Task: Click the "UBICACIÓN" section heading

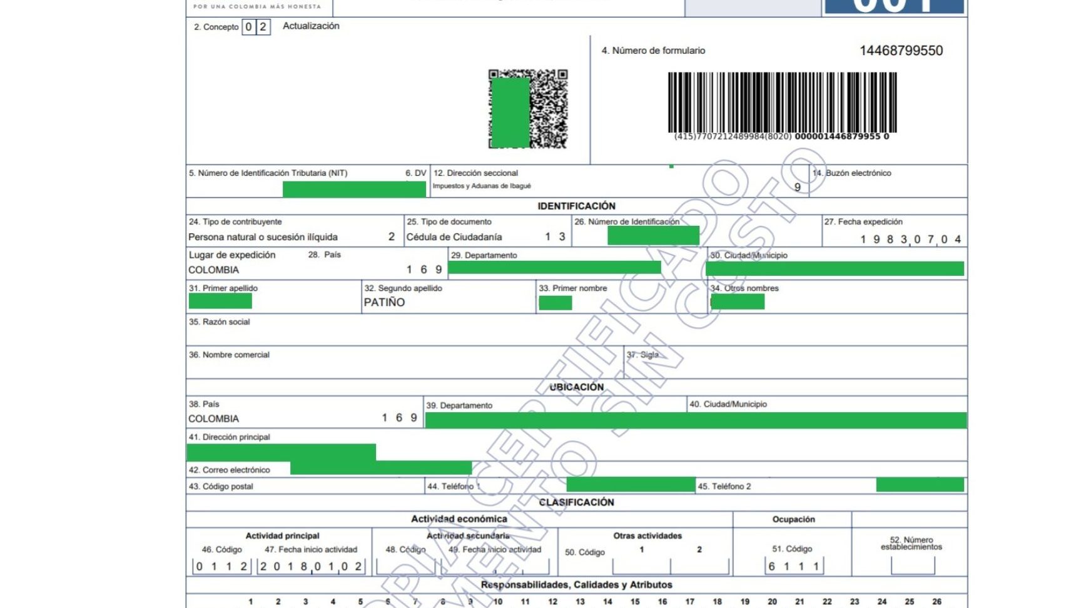Action: 576,387
